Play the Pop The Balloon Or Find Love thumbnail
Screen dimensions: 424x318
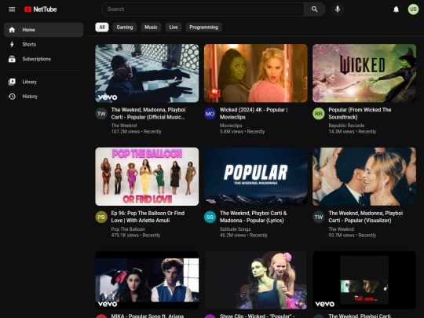coord(147,177)
